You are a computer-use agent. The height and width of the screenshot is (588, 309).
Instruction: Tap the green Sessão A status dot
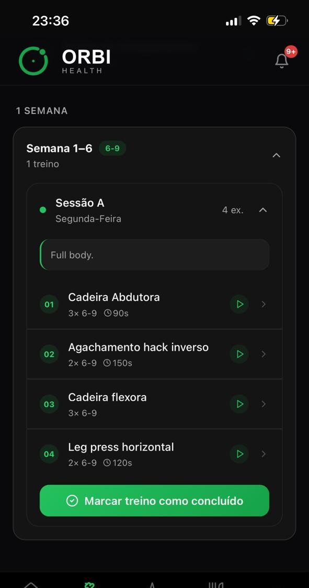pos(43,210)
